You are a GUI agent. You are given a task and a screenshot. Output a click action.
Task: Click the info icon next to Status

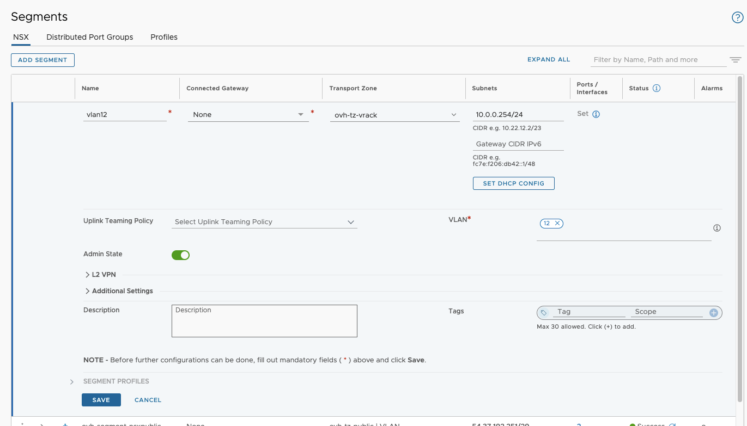(657, 88)
